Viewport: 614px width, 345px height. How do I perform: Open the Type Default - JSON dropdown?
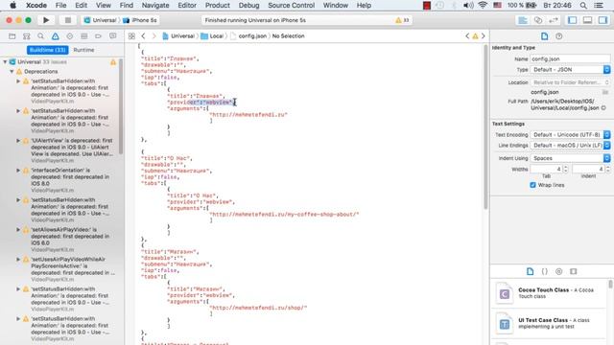point(570,70)
